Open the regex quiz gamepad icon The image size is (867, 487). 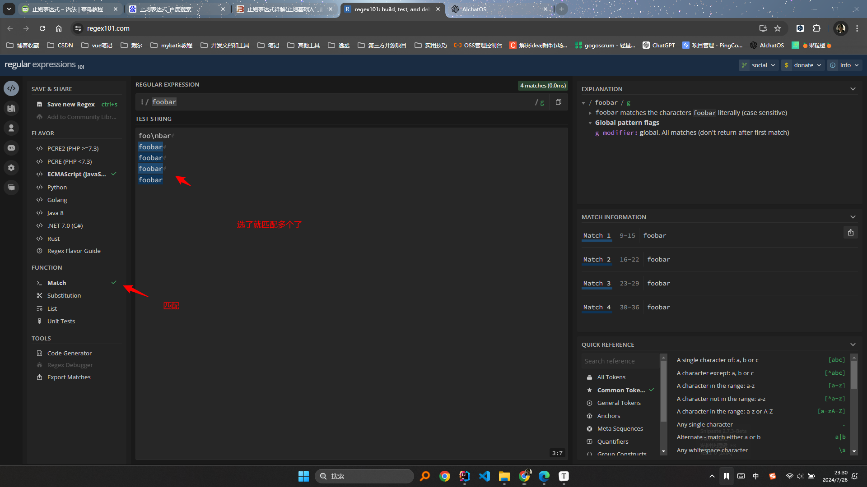pyautogui.click(x=11, y=148)
